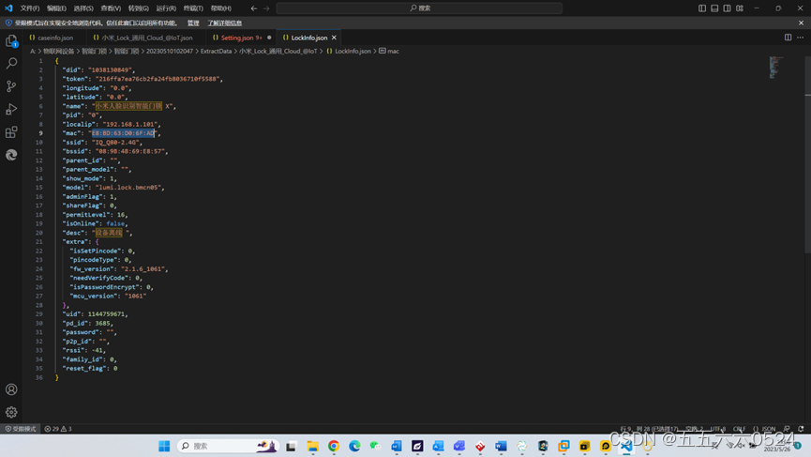
Task: Toggle the secondary side bar layout icon
Action: (727, 8)
